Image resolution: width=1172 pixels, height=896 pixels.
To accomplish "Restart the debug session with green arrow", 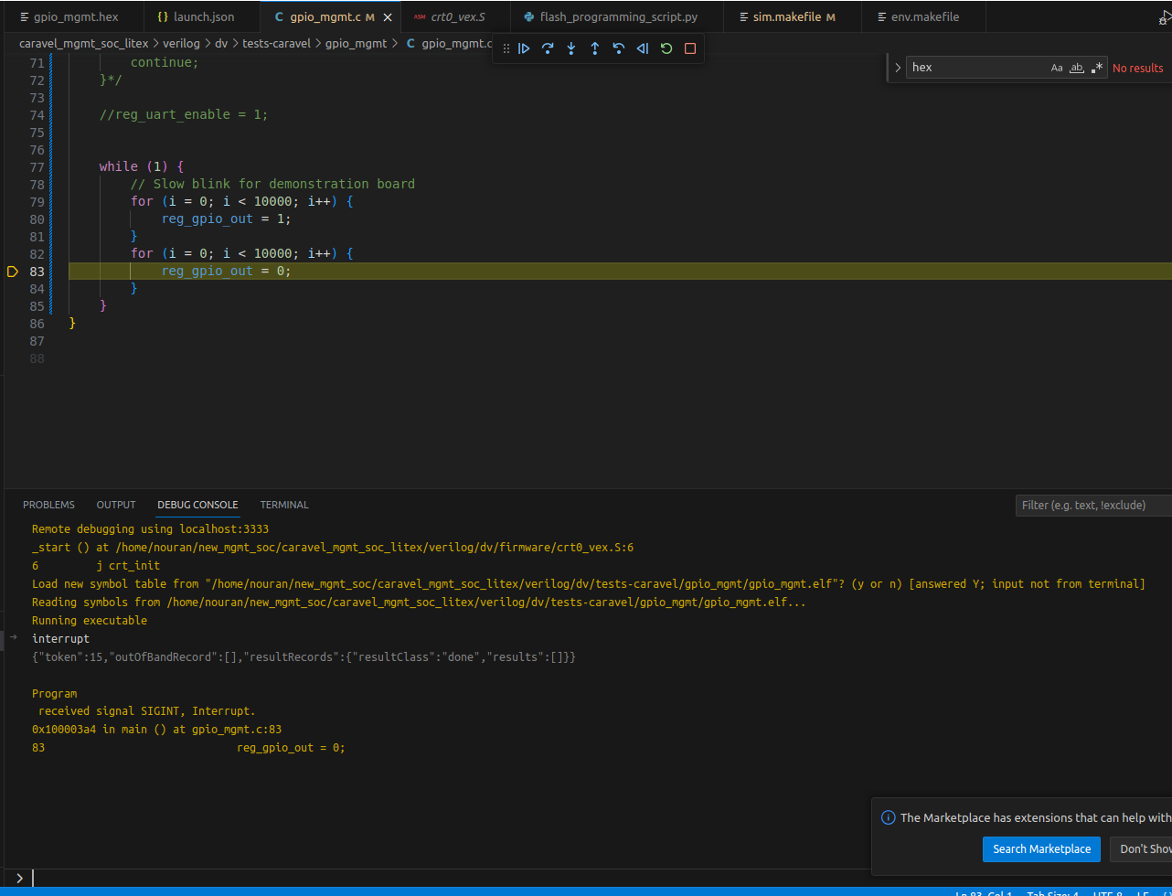I will pos(666,48).
